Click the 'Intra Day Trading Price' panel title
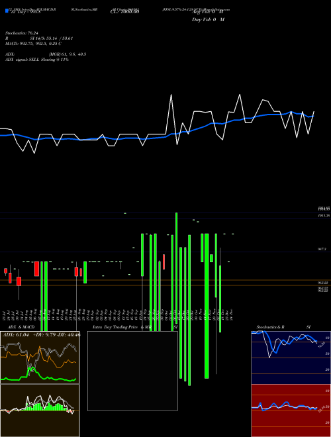Screen dimensions: 331x437 115,327
